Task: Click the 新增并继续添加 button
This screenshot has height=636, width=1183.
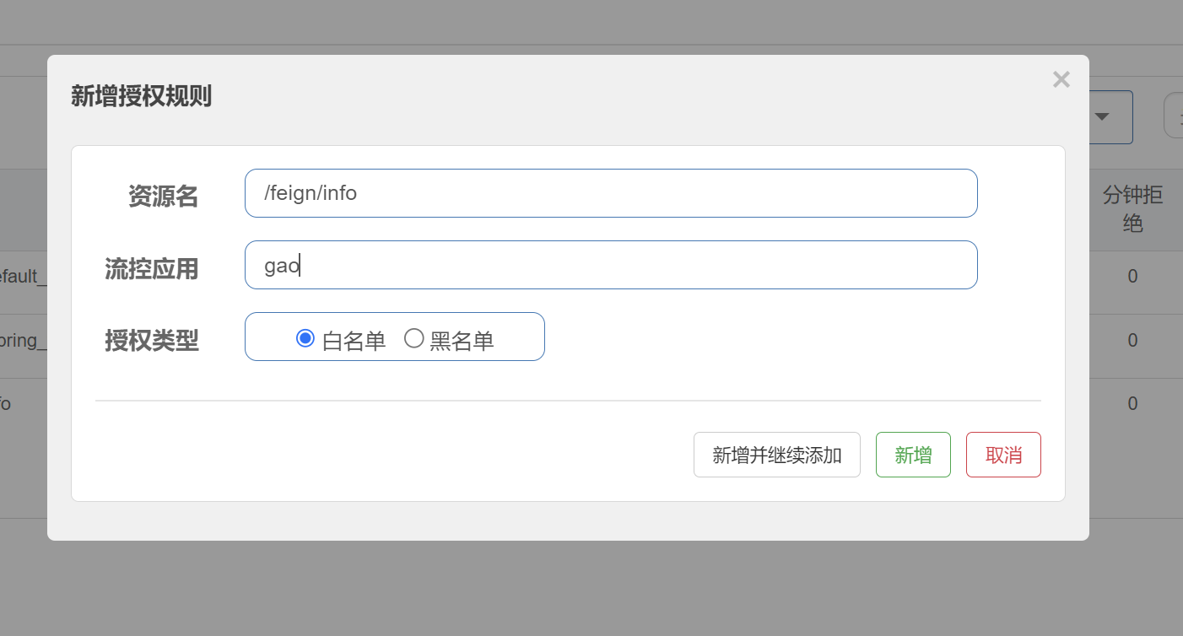Action: click(x=777, y=455)
